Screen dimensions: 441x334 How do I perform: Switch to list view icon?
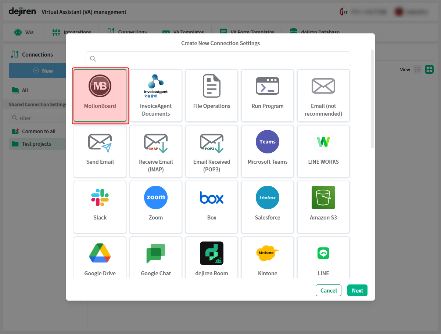click(x=417, y=69)
